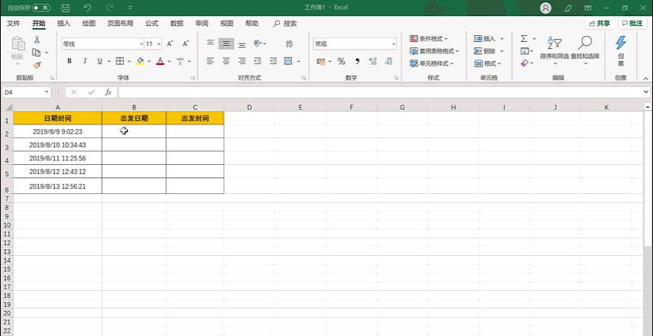Screen dimensions: 653x336
Task: Increase font size with larger A icon
Action: point(171,44)
